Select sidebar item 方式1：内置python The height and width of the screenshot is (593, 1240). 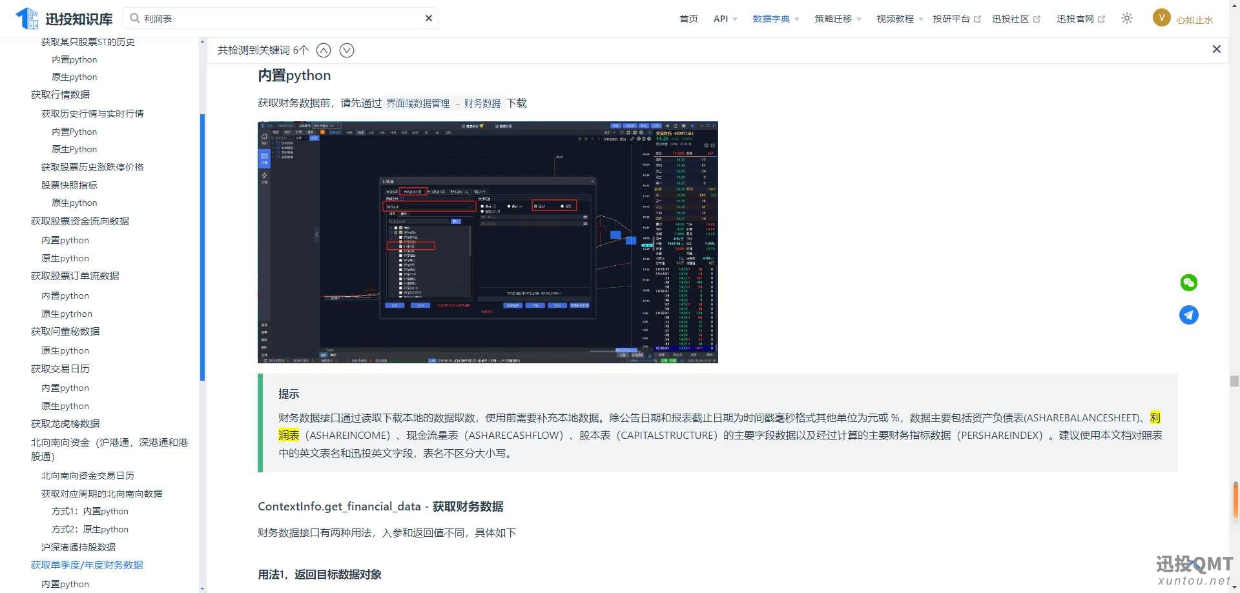pyautogui.click(x=90, y=511)
